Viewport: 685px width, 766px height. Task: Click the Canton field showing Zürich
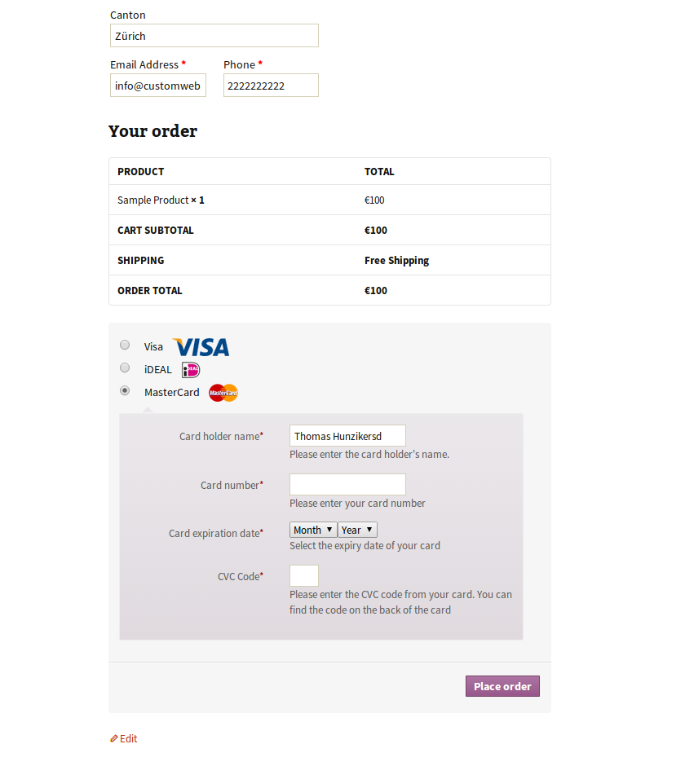(x=214, y=35)
